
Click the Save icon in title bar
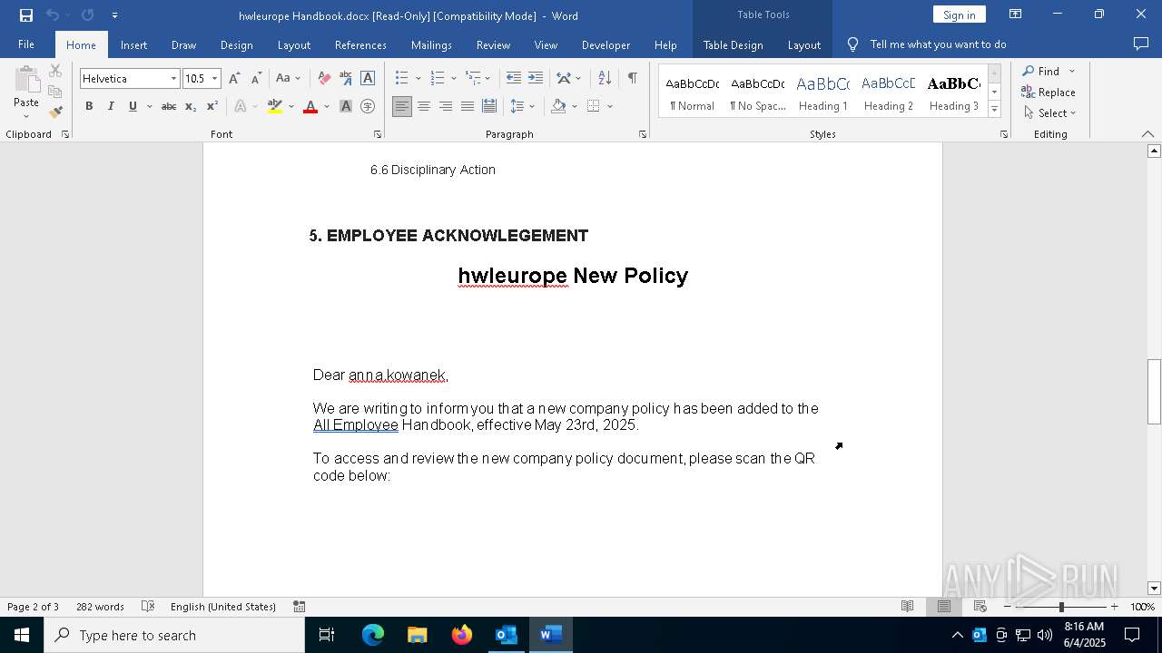[26, 15]
